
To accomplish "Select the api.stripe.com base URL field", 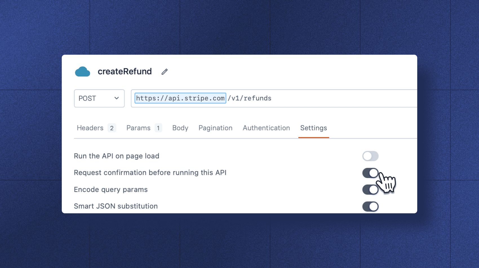I will (x=180, y=98).
